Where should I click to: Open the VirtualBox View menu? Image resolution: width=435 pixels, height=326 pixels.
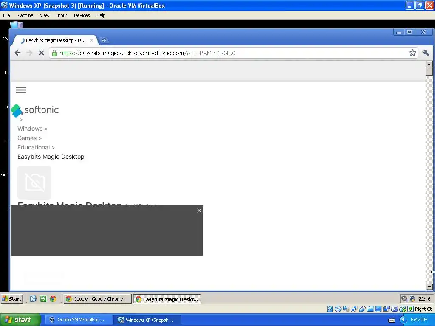45,15
